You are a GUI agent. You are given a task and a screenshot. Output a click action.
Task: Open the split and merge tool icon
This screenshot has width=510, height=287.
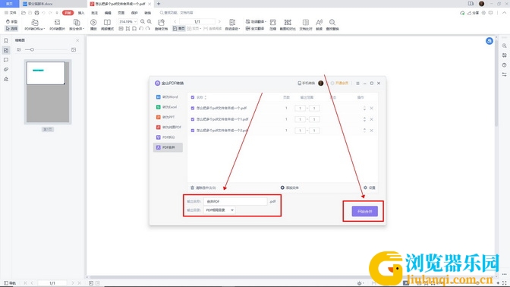pos(77,24)
